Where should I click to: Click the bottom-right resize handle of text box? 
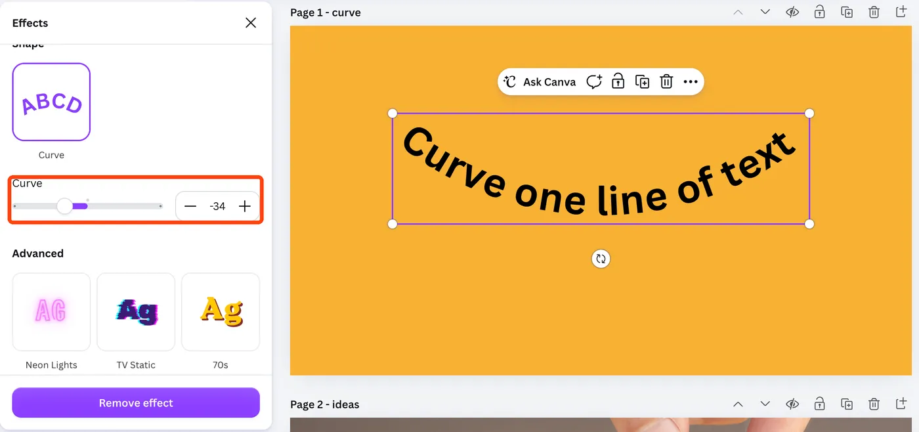809,224
